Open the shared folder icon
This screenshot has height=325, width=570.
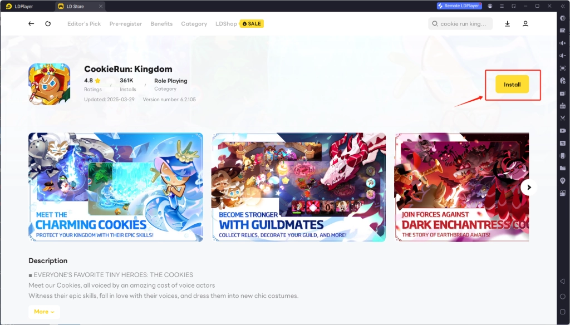pos(563,168)
